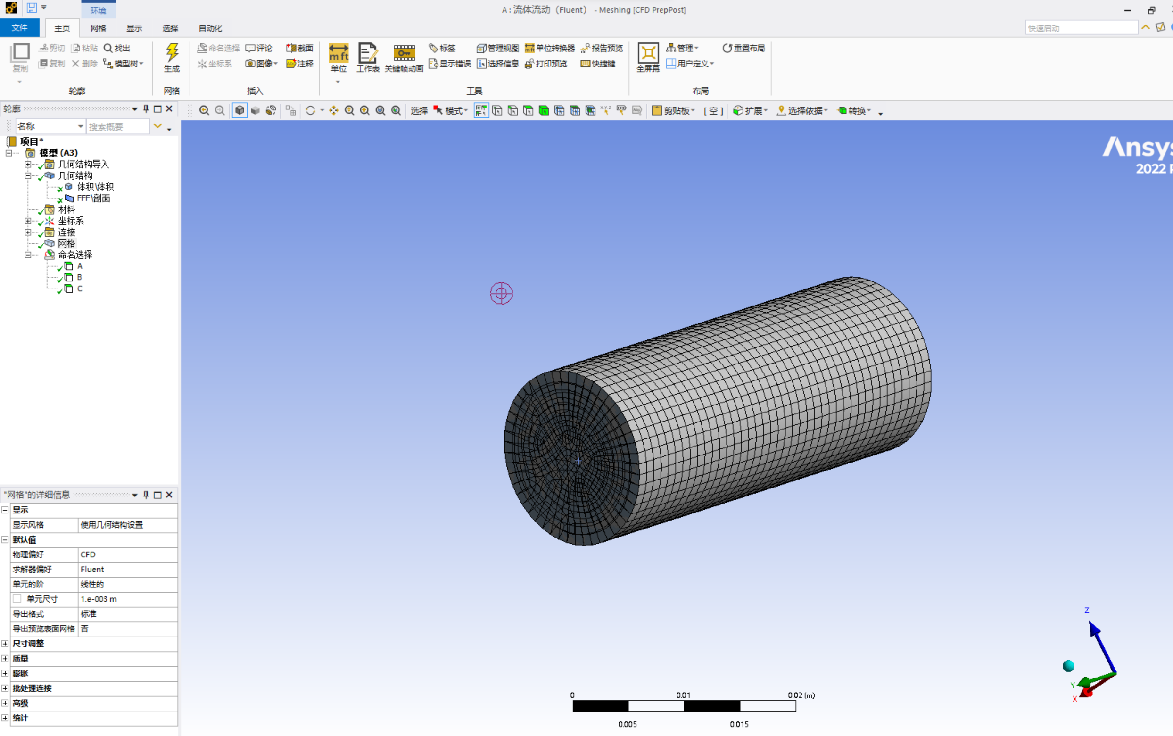Expand the 质量 quality section

click(x=5, y=659)
